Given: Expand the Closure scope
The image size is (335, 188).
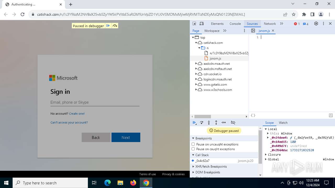Looking at the screenshot, I should (x=266, y=155).
